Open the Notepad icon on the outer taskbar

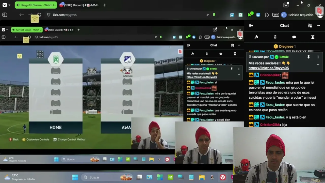pyautogui.click(x=191, y=177)
